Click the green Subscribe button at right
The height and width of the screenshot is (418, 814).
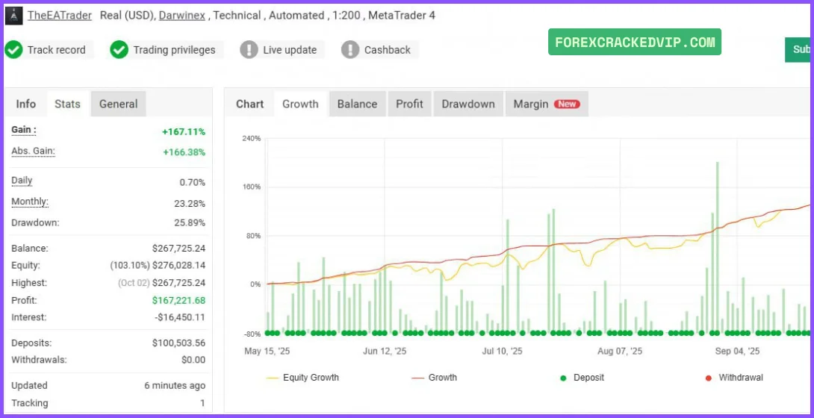click(x=800, y=49)
